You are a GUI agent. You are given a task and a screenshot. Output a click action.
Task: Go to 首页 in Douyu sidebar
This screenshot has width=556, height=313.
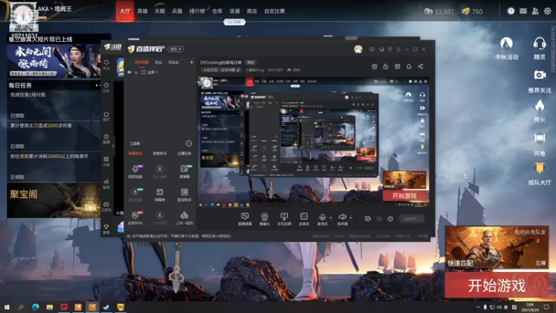[106, 116]
